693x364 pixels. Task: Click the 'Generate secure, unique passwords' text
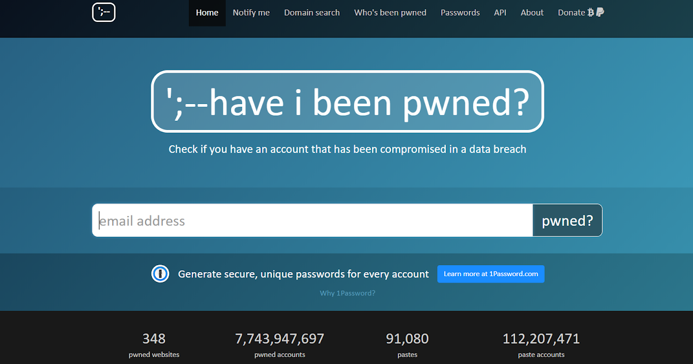(x=303, y=274)
